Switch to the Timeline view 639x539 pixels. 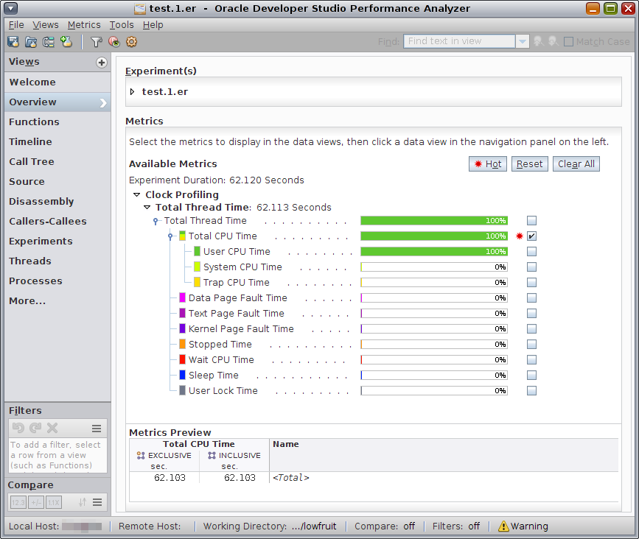click(57, 141)
